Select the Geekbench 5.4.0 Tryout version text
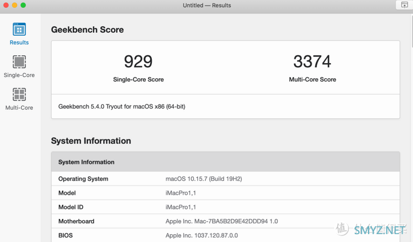This screenshot has height=242, width=413. click(x=121, y=107)
